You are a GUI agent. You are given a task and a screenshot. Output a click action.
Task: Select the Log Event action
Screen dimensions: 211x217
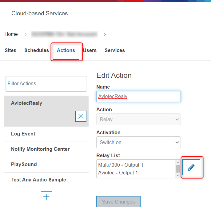tap(23, 134)
